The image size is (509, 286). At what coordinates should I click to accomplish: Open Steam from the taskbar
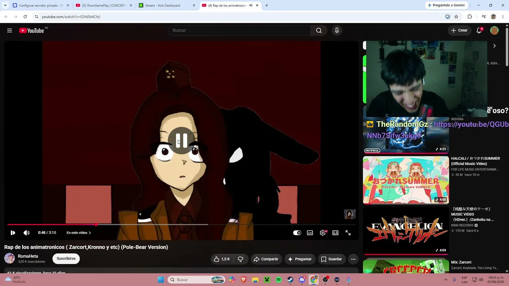(290, 280)
